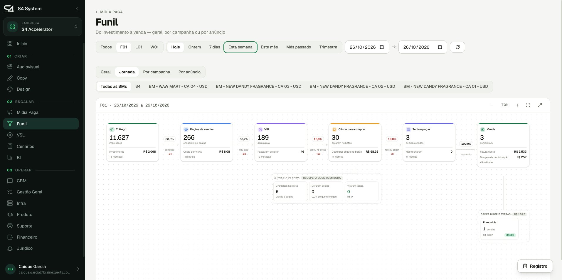The image size is (562, 280).
Task: Filter by BM - NEW DANDY FRAGRANCE - CA 03
Action: [259, 86]
